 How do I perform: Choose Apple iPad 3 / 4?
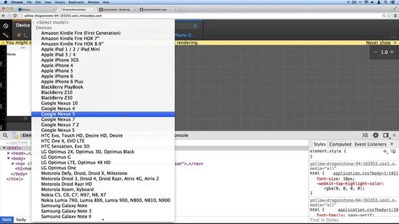click(103, 55)
